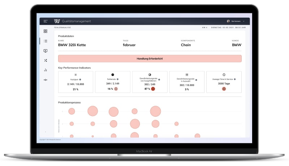Click the Häufigkeit card icon
Screen dimensions: 289x166
click(76, 75)
